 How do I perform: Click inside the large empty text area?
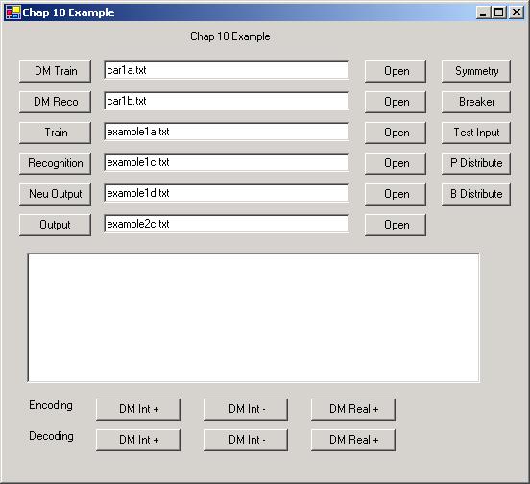pos(253,318)
